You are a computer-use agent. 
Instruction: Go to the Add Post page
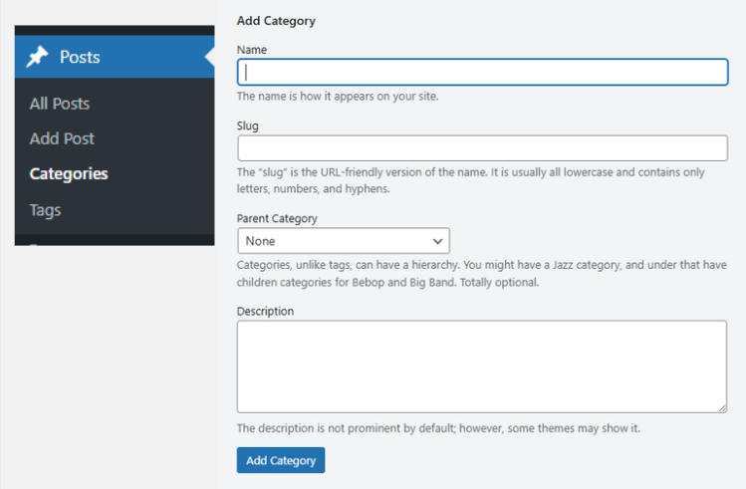(62, 138)
